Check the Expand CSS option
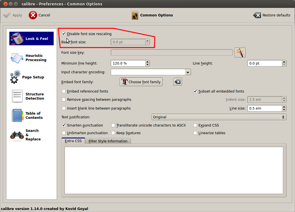This screenshot has height=212, width=295. coord(195,125)
